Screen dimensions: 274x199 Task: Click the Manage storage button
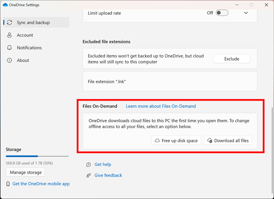[25, 172]
